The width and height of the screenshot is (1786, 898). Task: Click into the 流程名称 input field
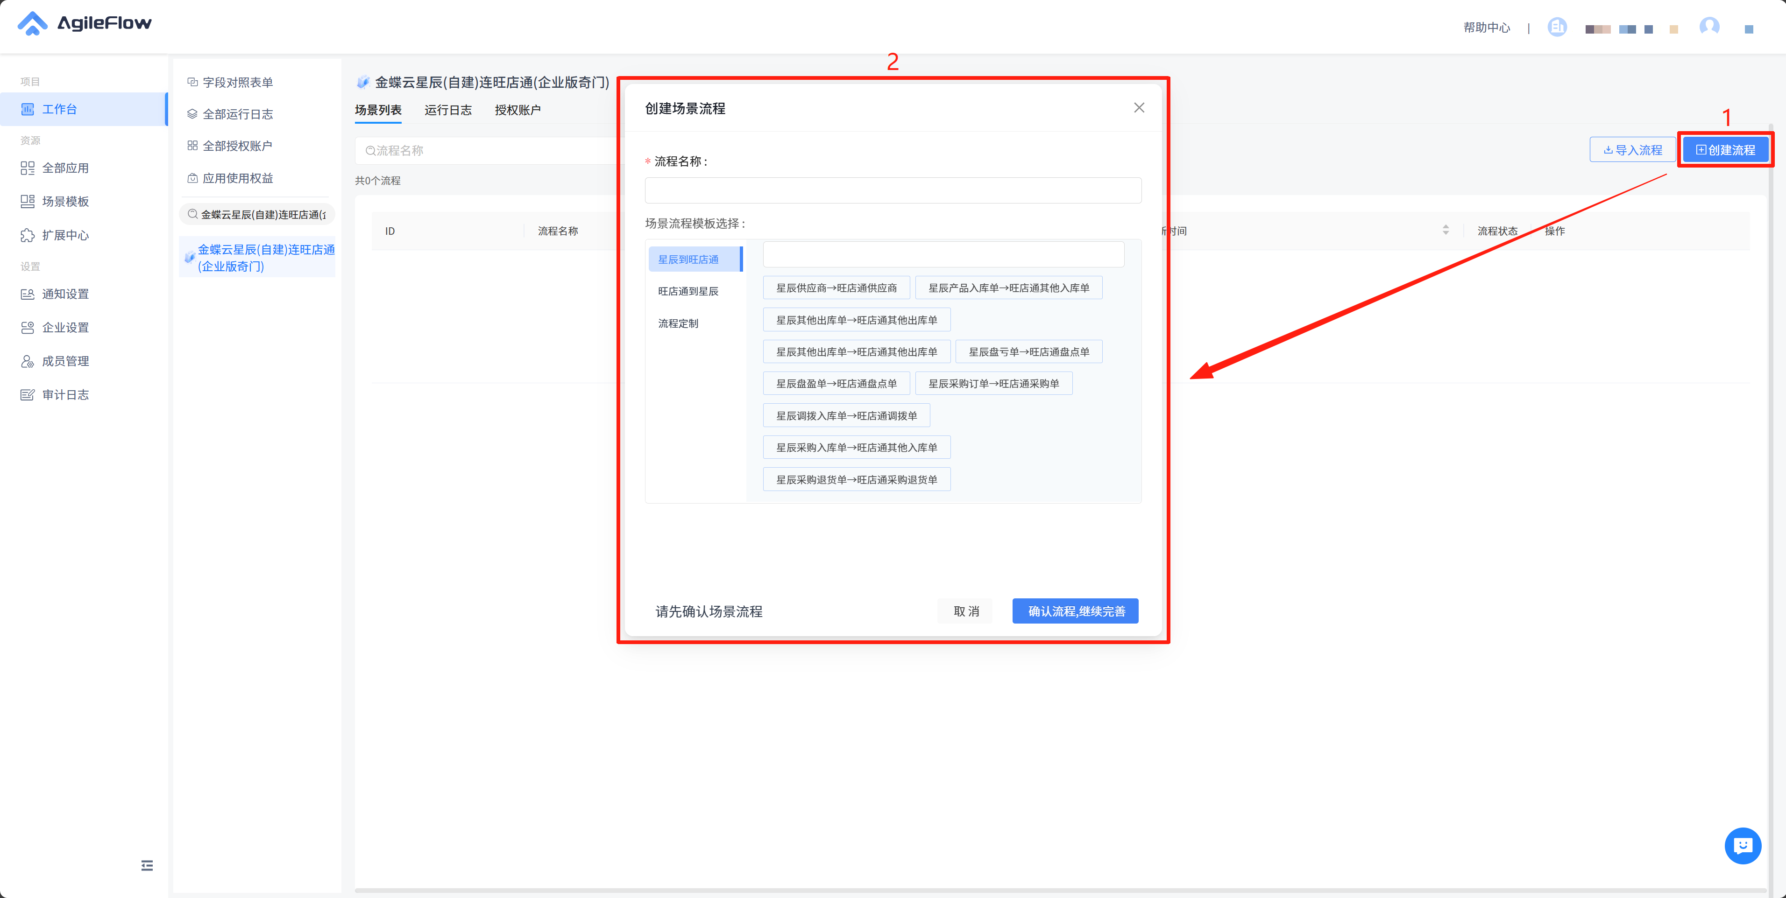[x=893, y=190]
